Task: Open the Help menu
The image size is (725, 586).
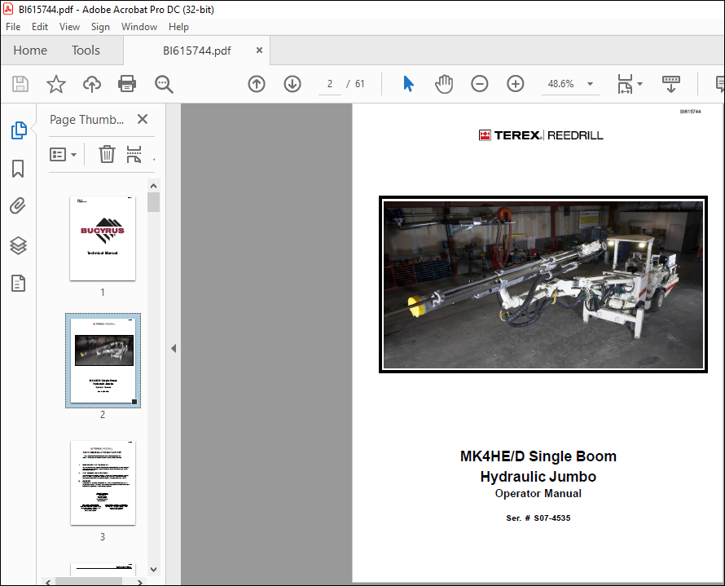Action: [x=178, y=27]
